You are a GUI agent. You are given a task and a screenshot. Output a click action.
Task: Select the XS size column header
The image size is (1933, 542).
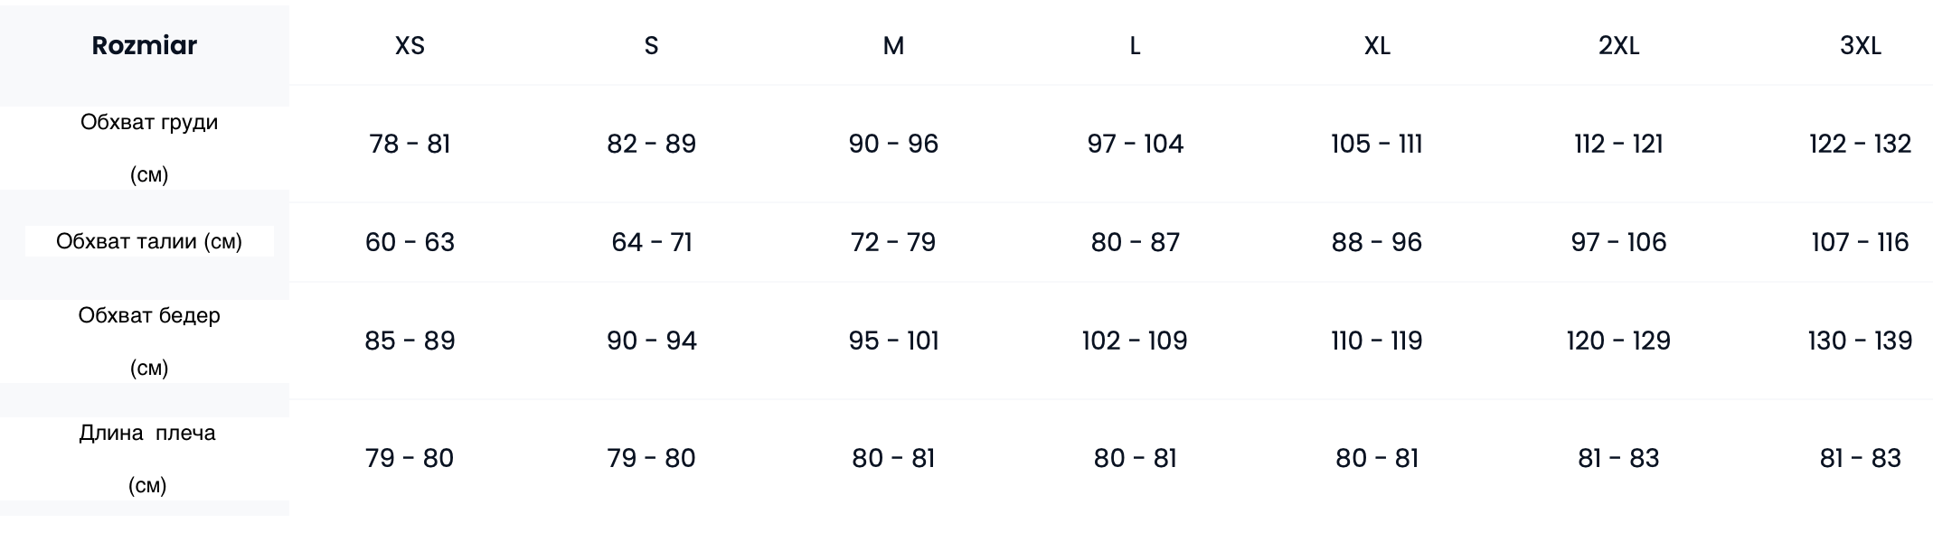[x=410, y=45]
